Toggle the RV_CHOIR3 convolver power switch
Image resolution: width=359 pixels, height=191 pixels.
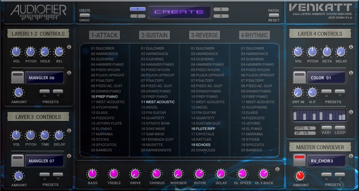(299, 161)
